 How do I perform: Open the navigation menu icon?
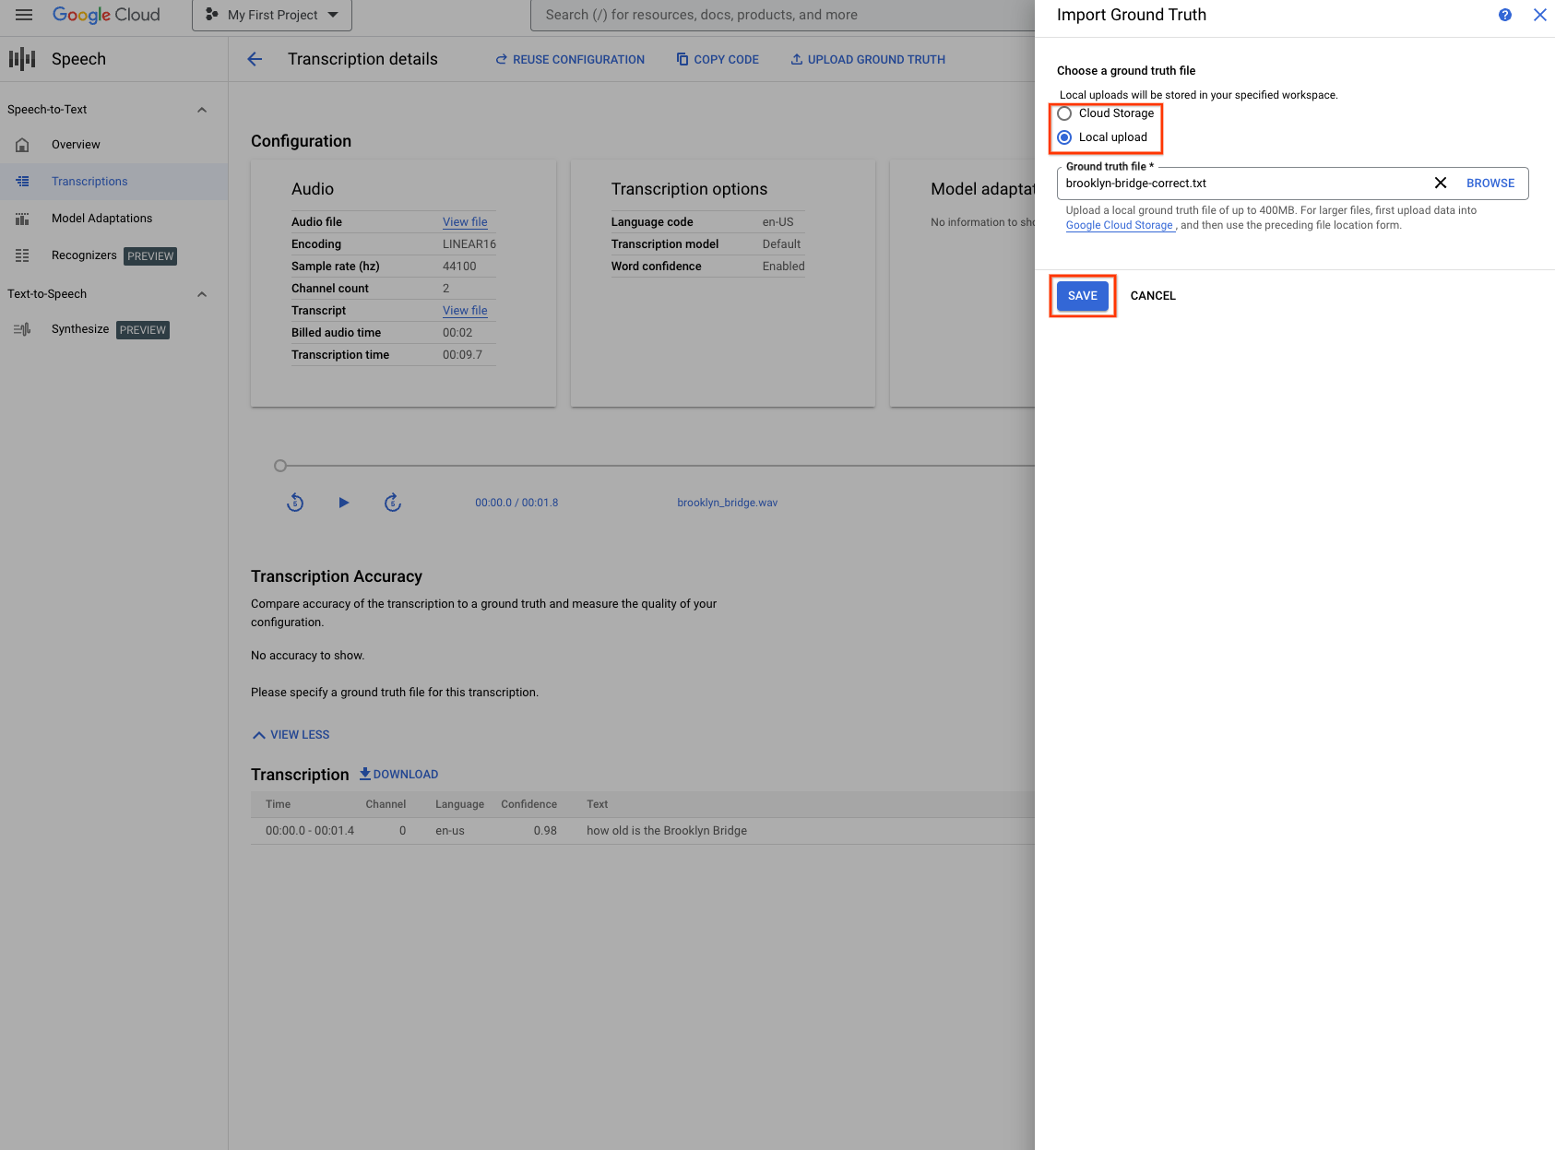(x=23, y=15)
